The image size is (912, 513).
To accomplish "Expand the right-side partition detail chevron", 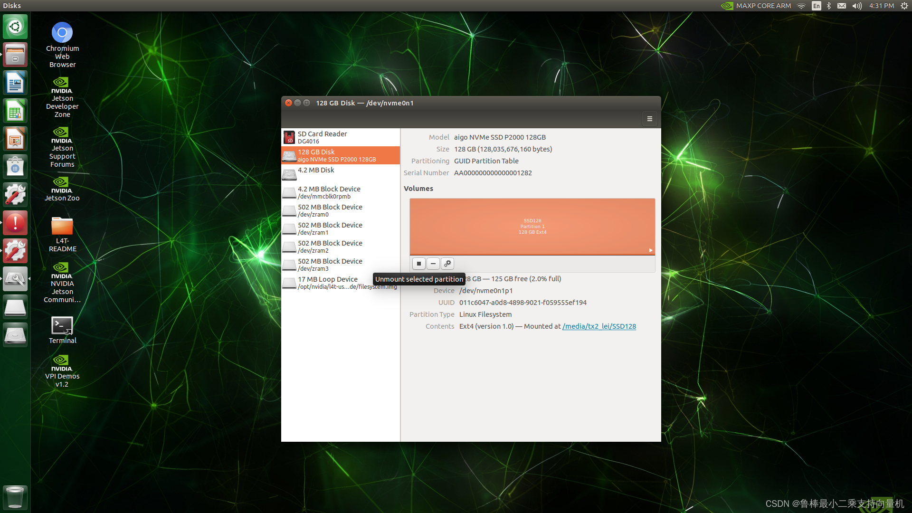I will click(x=650, y=250).
